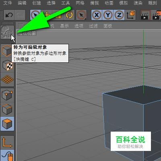Open the 工具 menu
The height and width of the screenshot is (161, 161).
[66, 3]
